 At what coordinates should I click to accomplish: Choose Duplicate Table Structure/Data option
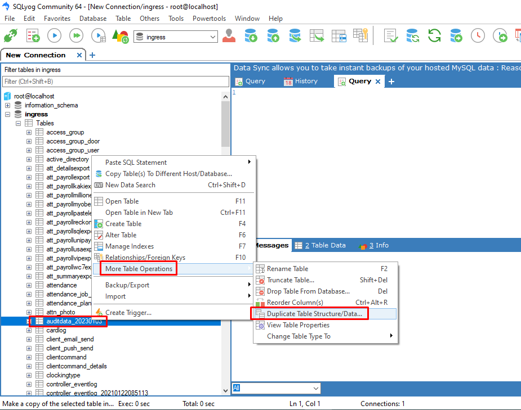pos(326,314)
